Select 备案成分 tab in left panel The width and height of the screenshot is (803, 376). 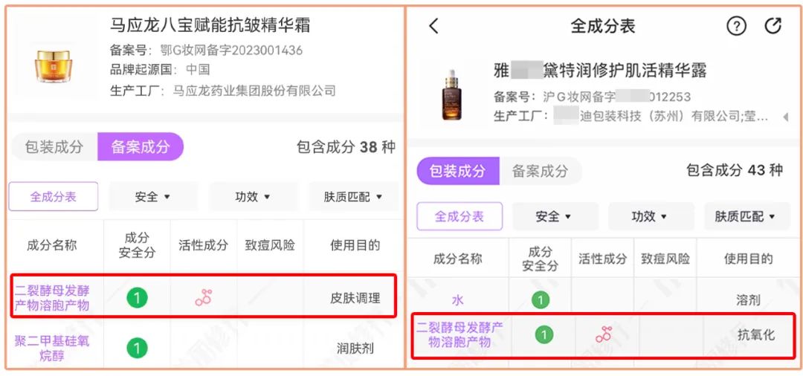141,147
